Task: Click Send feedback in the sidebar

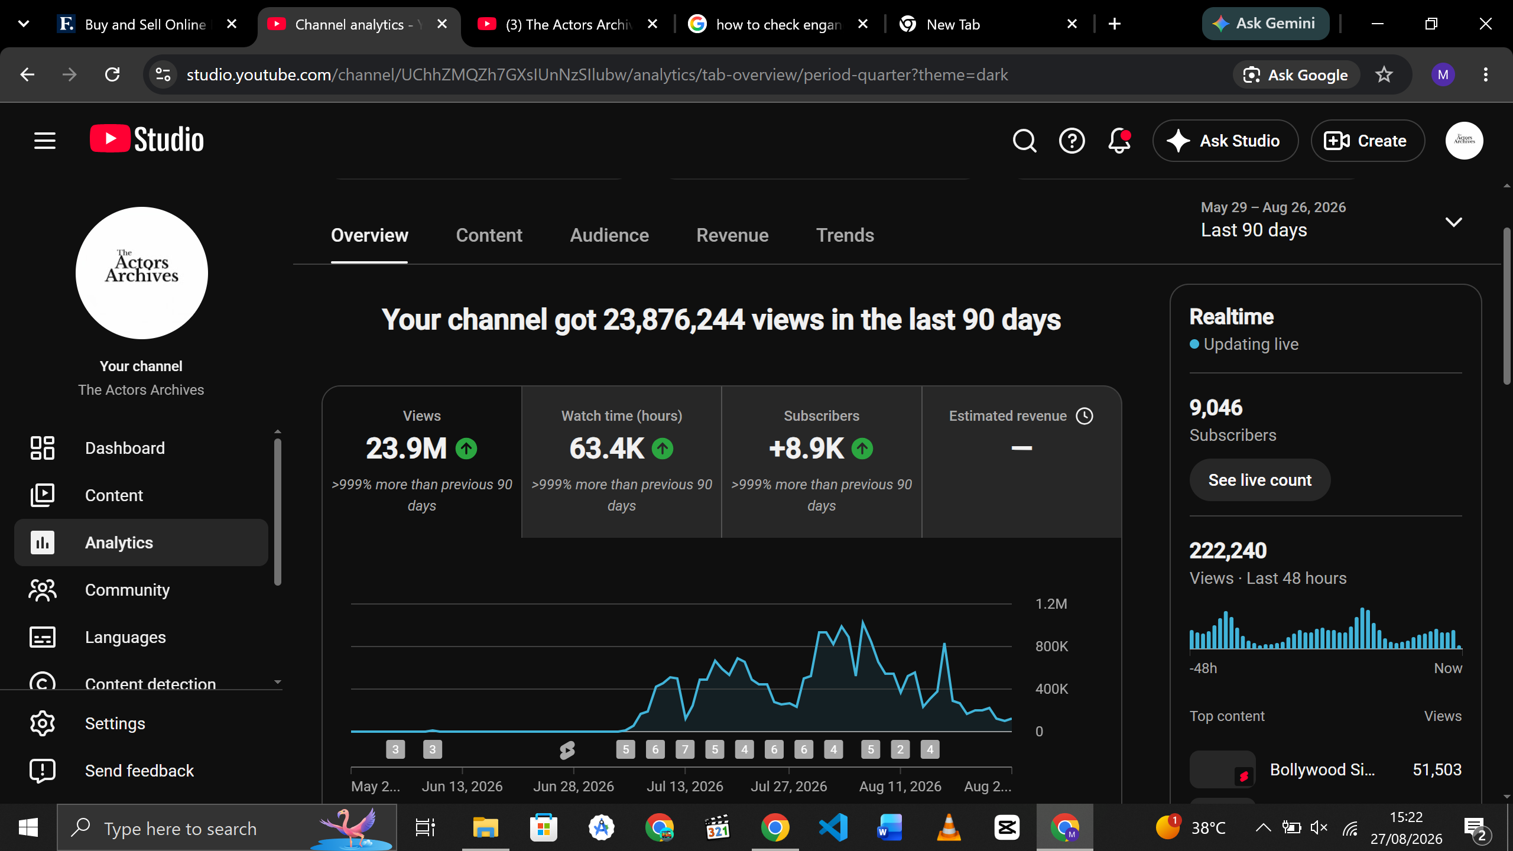Action: tap(141, 771)
